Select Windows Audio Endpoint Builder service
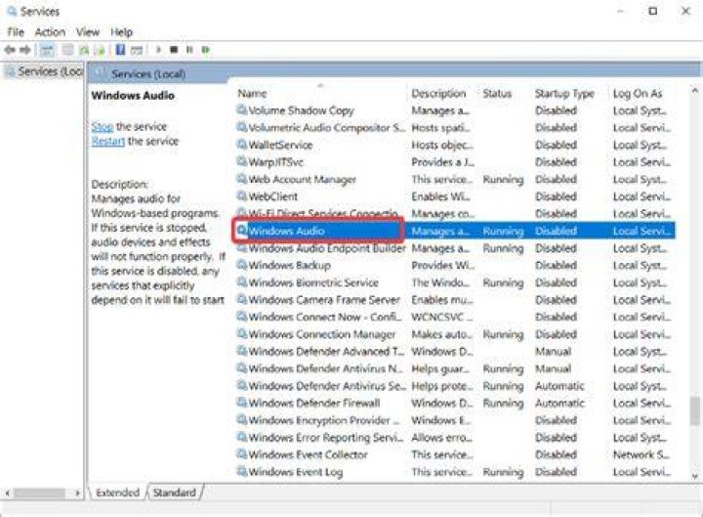703x517 pixels. (455, 247)
